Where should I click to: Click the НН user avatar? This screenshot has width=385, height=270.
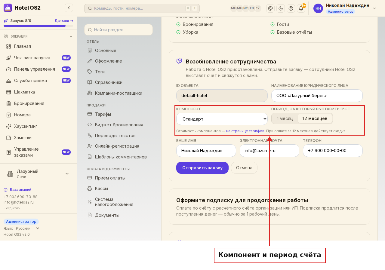(318, 8)
